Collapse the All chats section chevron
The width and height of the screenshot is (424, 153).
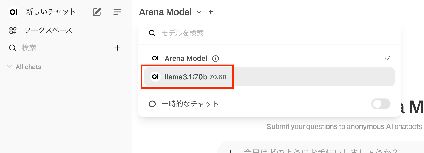click(9, 67)
